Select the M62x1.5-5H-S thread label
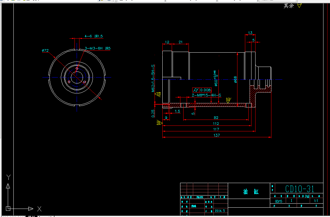 (x=153, y=78)
